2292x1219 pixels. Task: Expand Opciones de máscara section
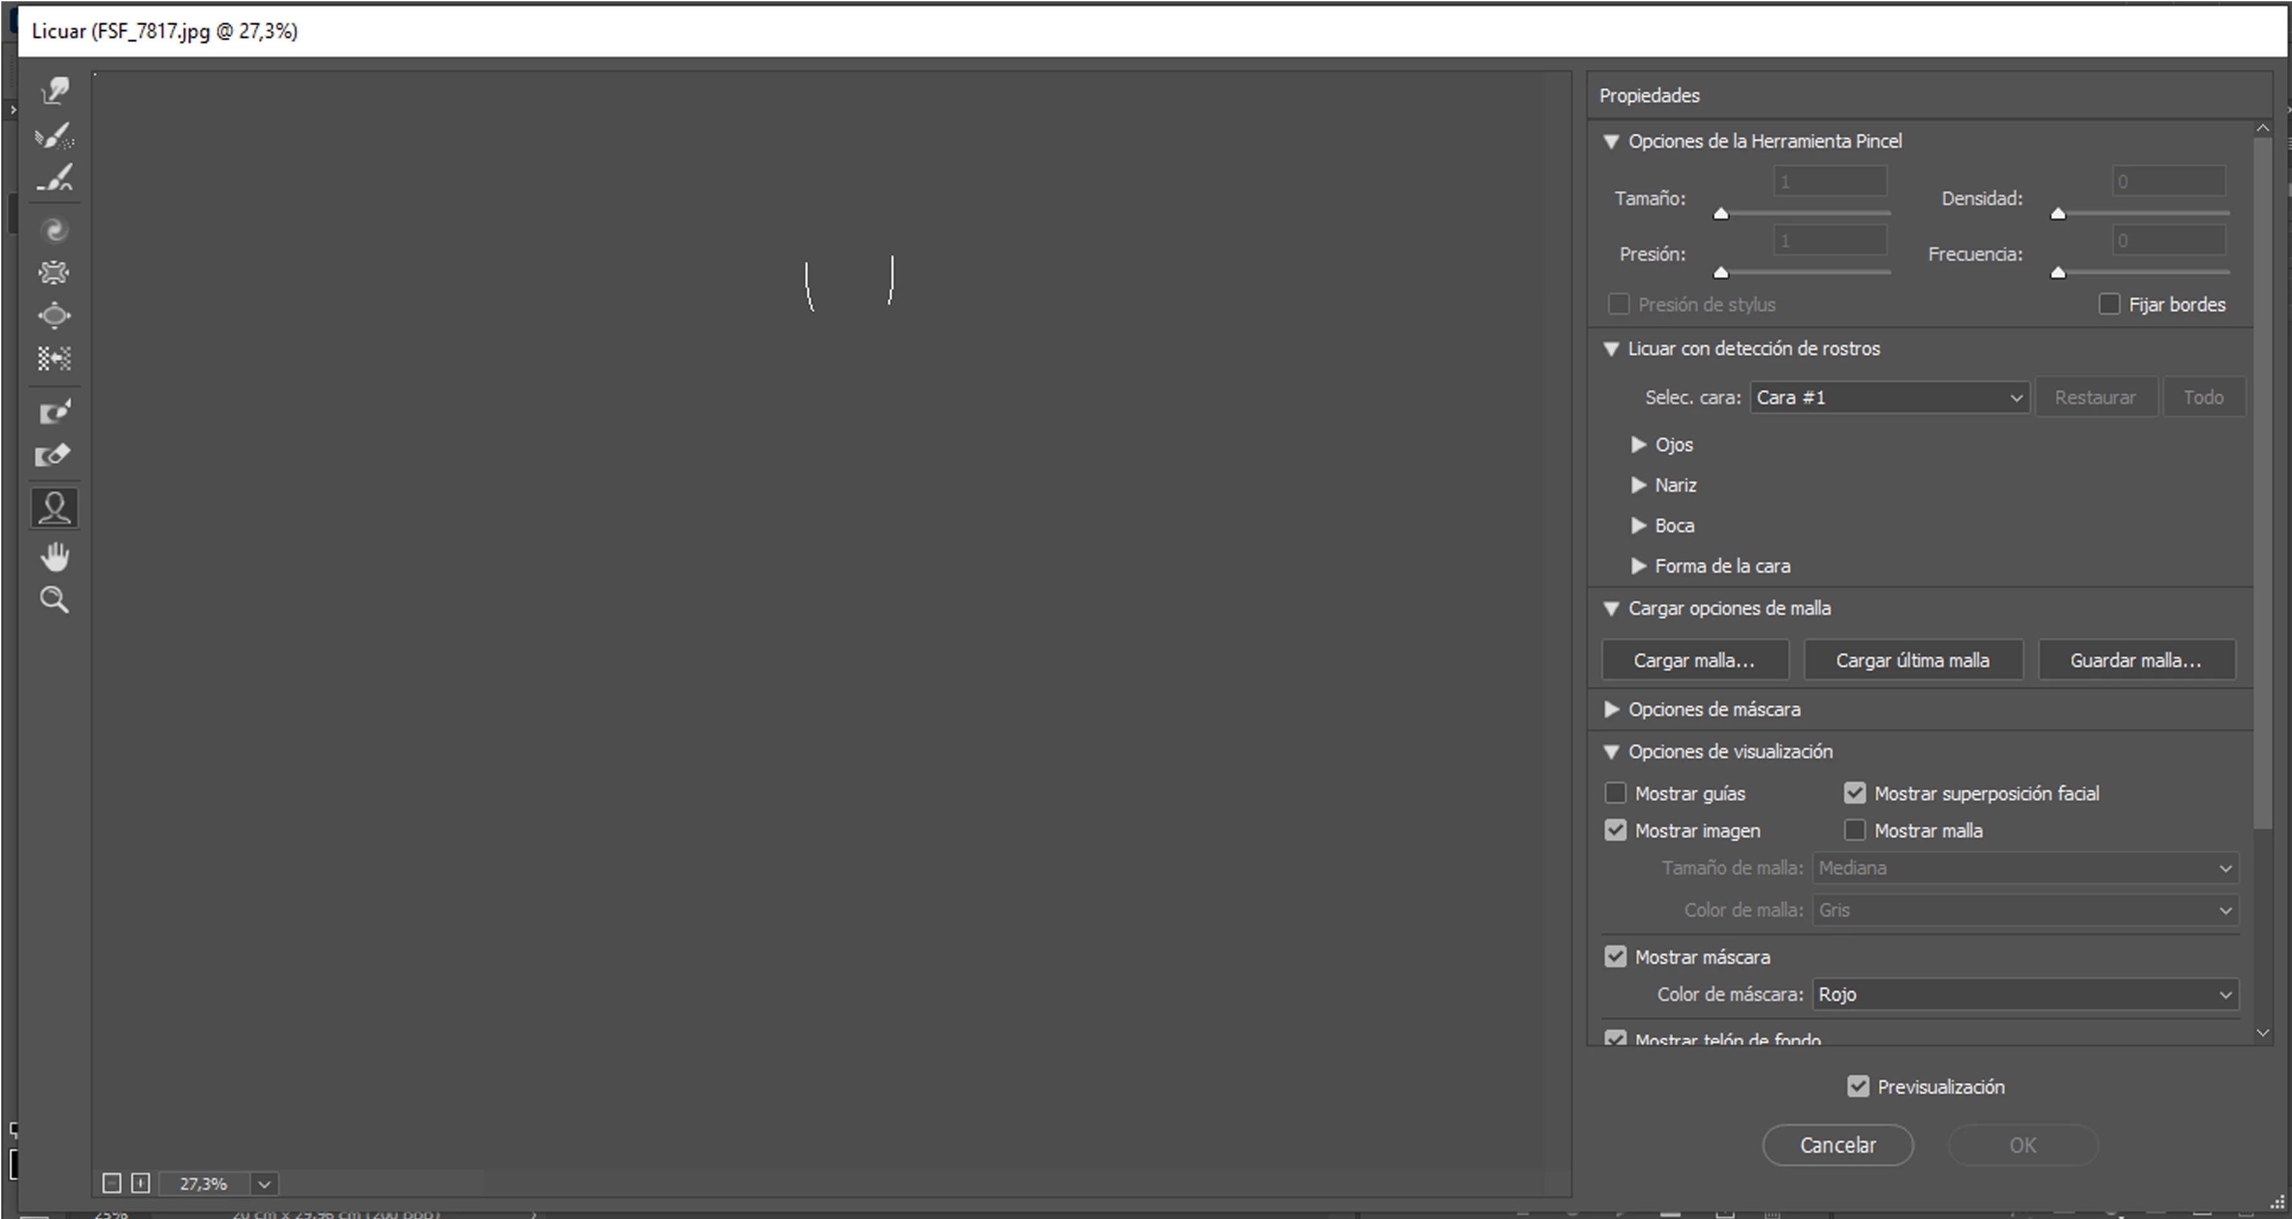click(1611, 709)
